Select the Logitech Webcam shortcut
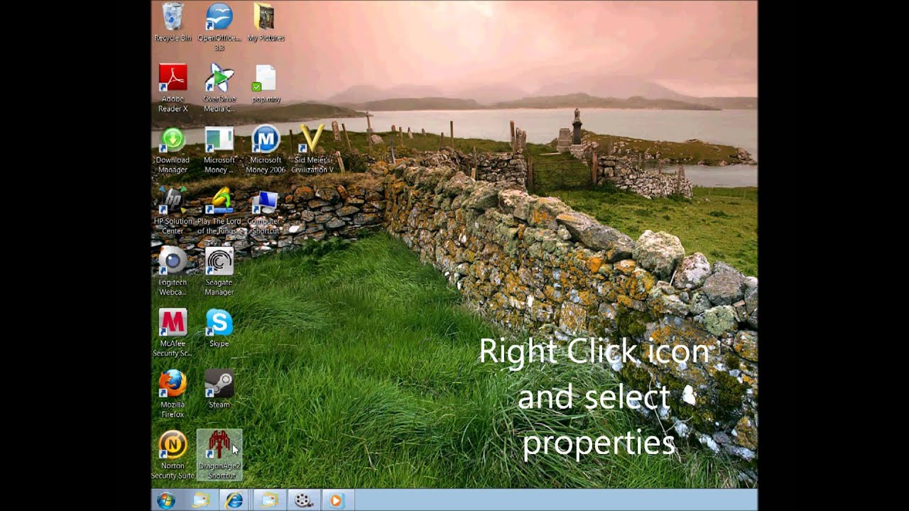Screen dimensions: 909x511 [x=173, y=271]
